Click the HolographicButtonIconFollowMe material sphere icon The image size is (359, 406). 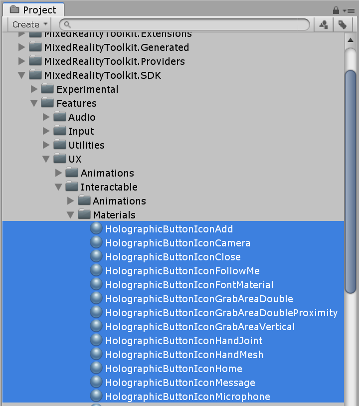[x=96, y=270]
